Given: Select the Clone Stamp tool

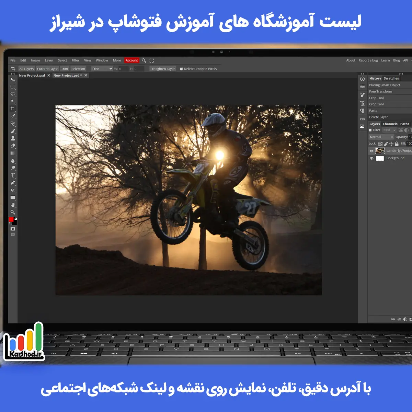Looking at the screenshot, I should pos(13,138).
